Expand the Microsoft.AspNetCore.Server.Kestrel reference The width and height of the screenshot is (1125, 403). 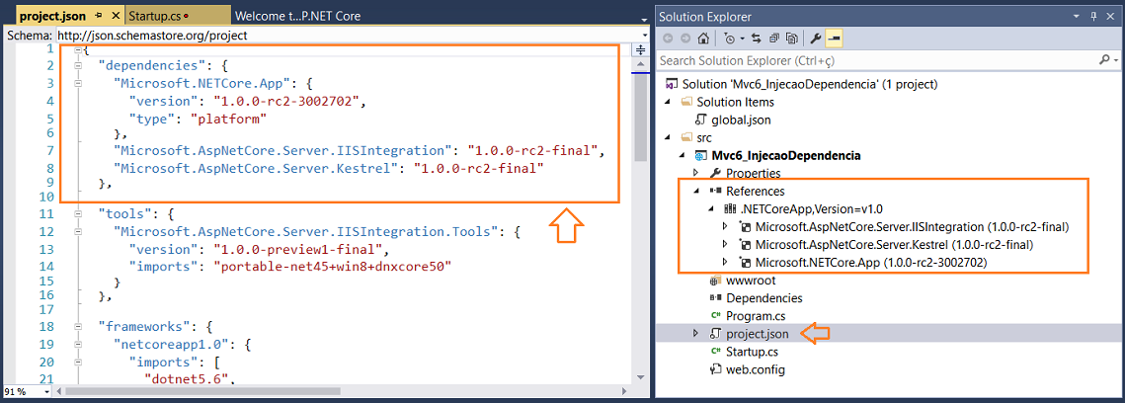[725, 245]
